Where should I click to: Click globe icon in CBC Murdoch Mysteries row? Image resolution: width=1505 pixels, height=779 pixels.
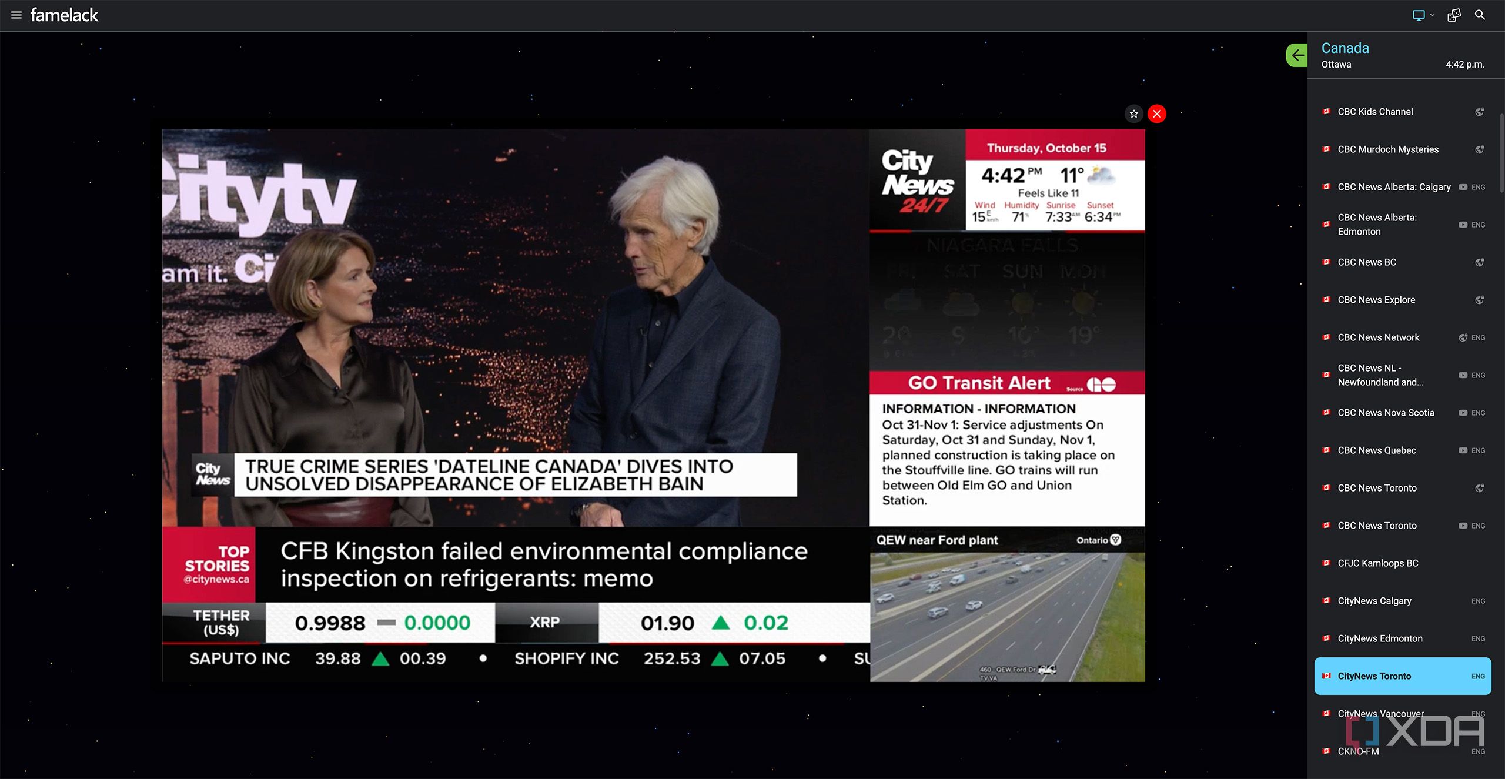[1479, 149]
